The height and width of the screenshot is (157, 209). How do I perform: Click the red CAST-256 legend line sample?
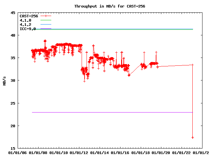46,16
